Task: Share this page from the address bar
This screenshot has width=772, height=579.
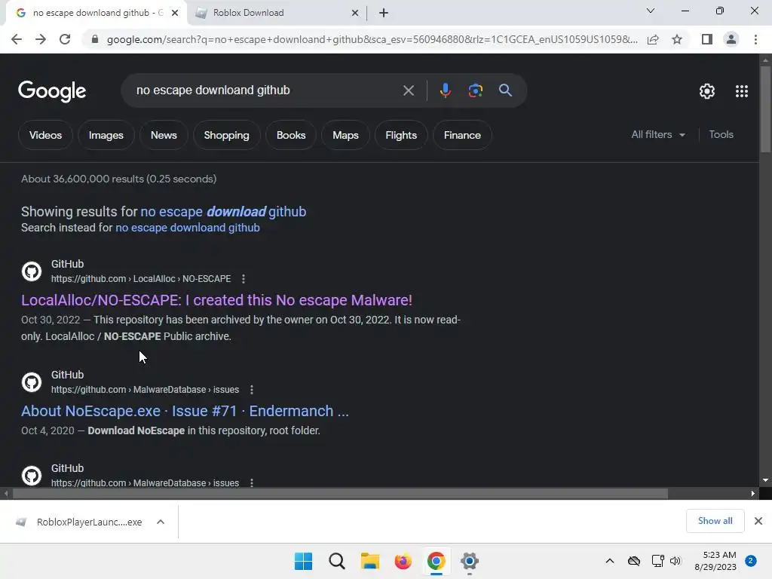Action: pyautogui.click(x=653, y=39)
